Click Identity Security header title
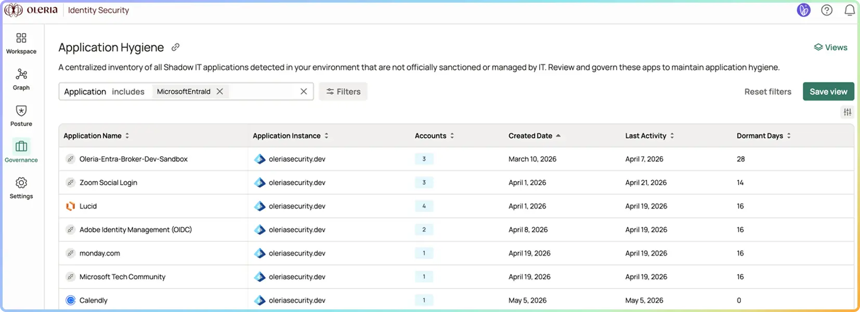 98,10
